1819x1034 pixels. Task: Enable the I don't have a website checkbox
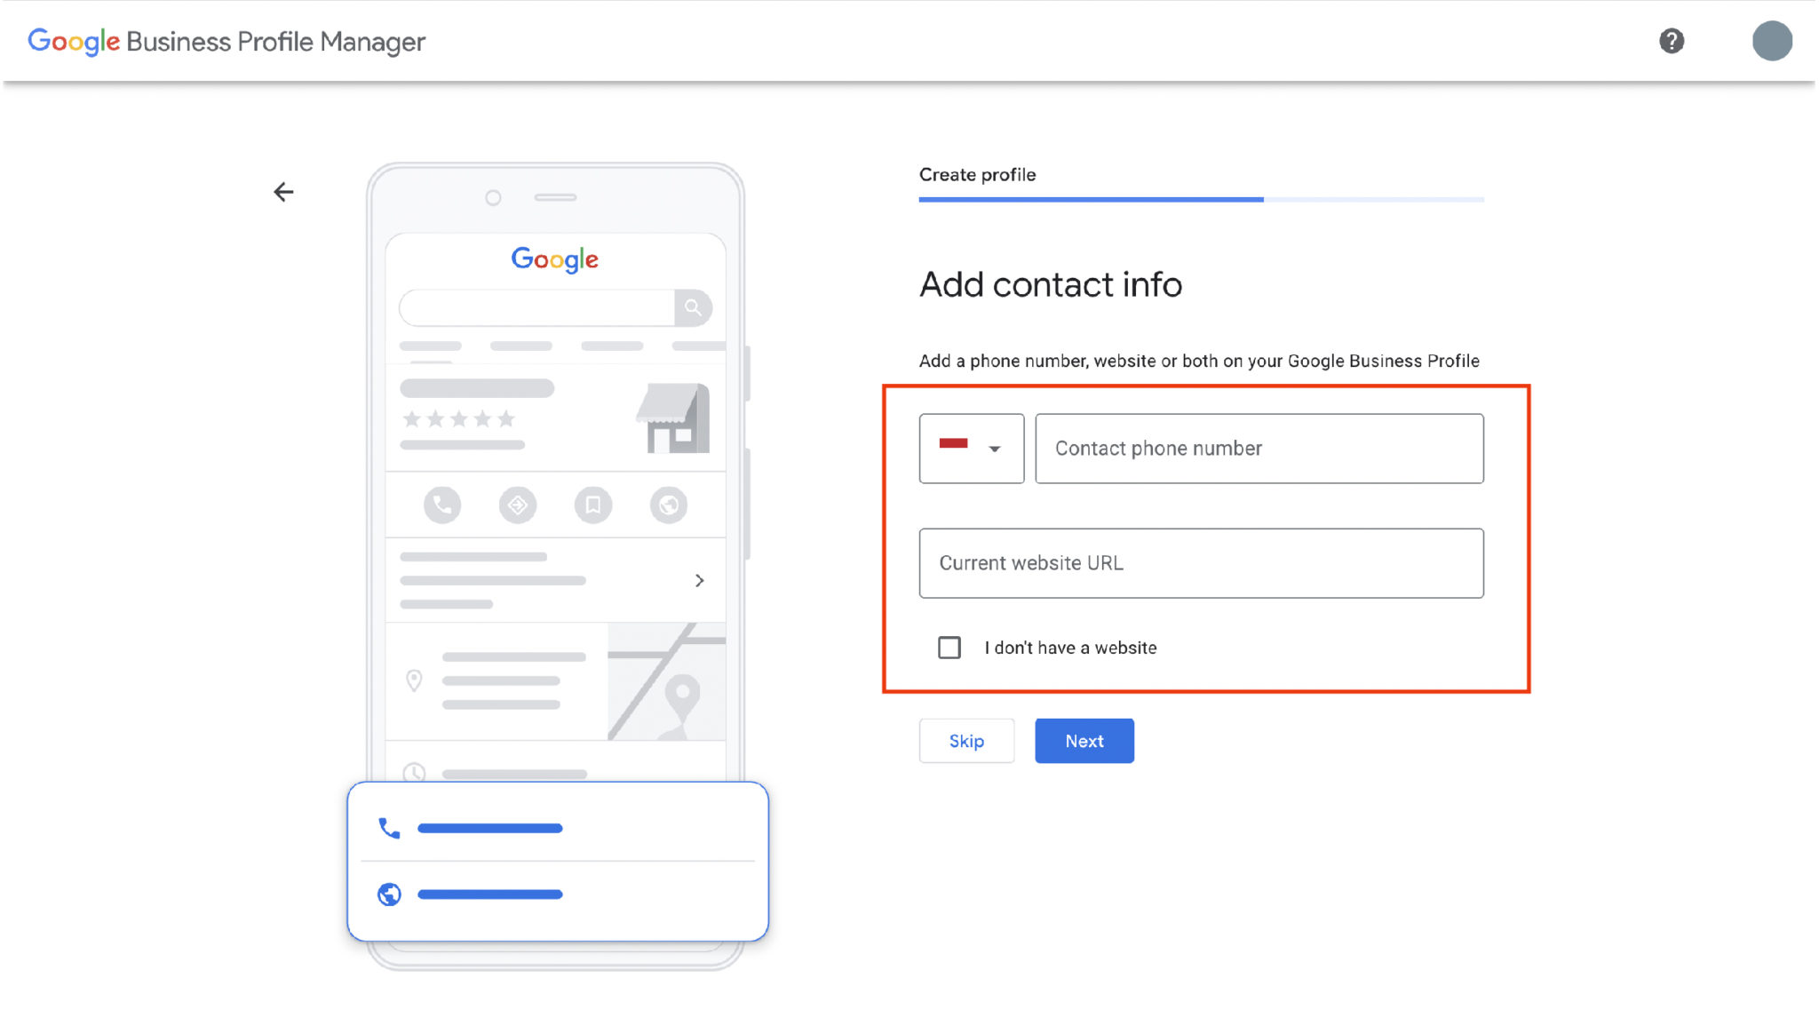pyautogui.click(x=949, y=647)
